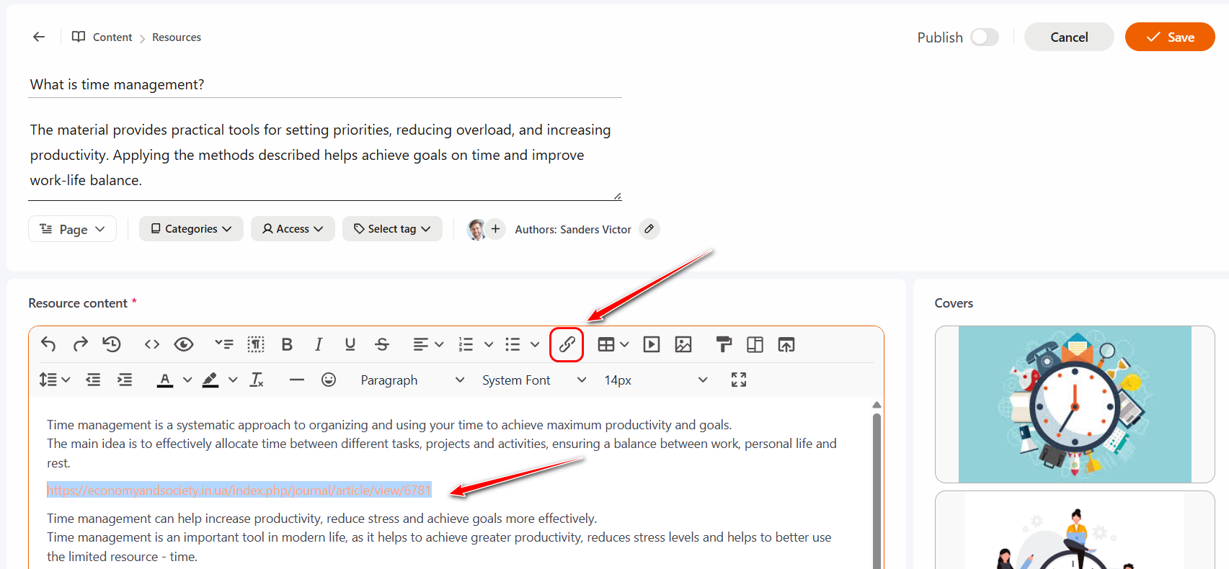This screenshot has height=569, width=1229.
Task: Open the Page type menu
Action: pos(72,229)
